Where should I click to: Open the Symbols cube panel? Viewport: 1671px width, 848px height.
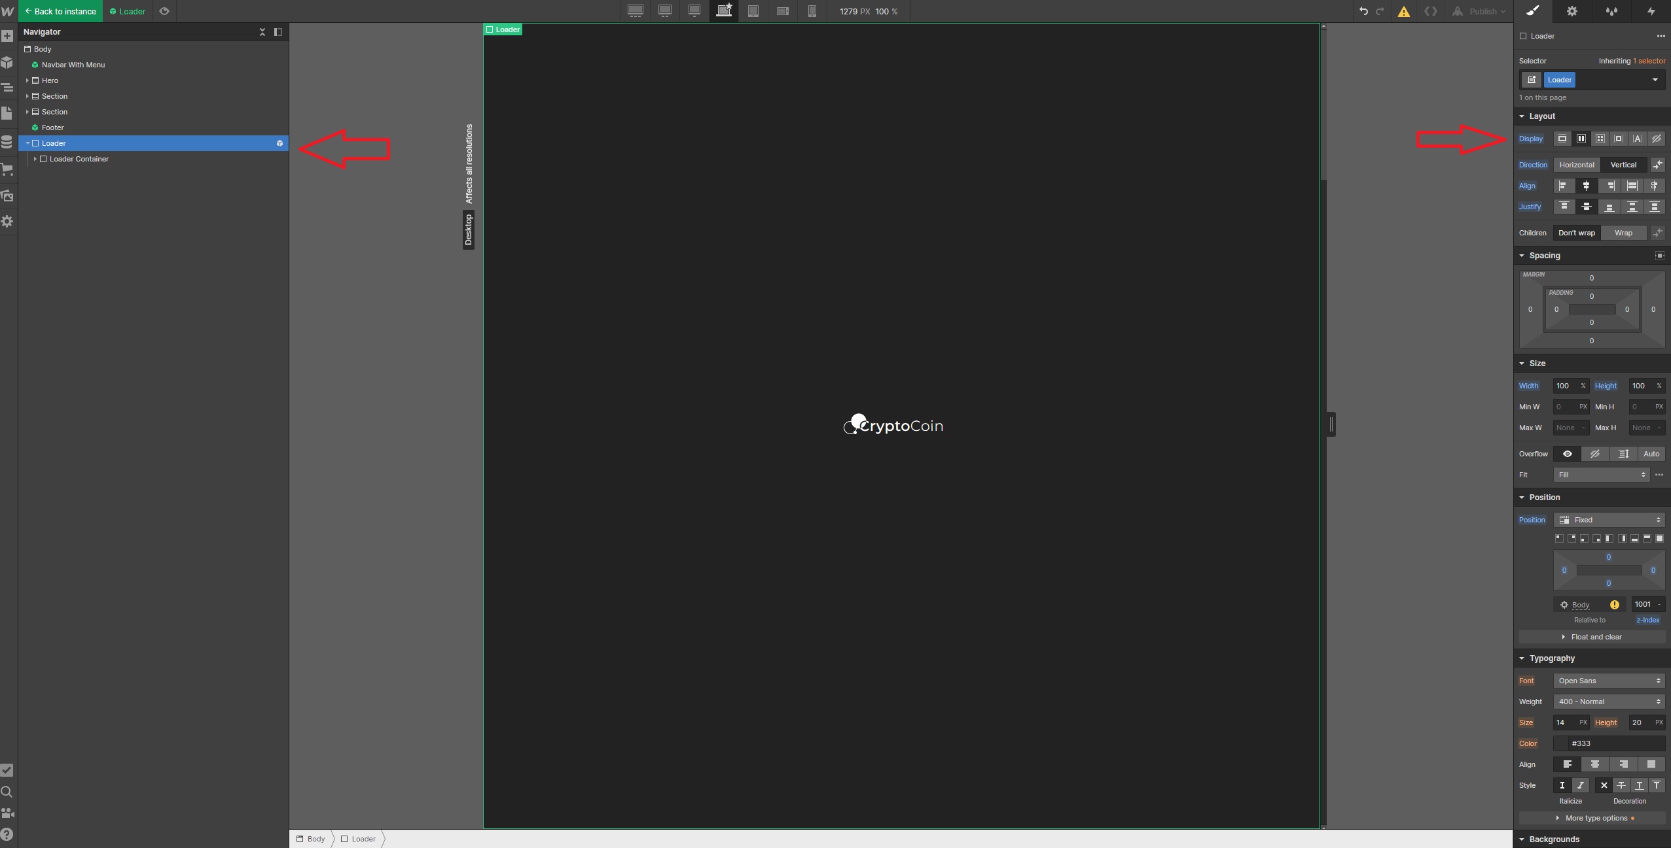(7, 62)
